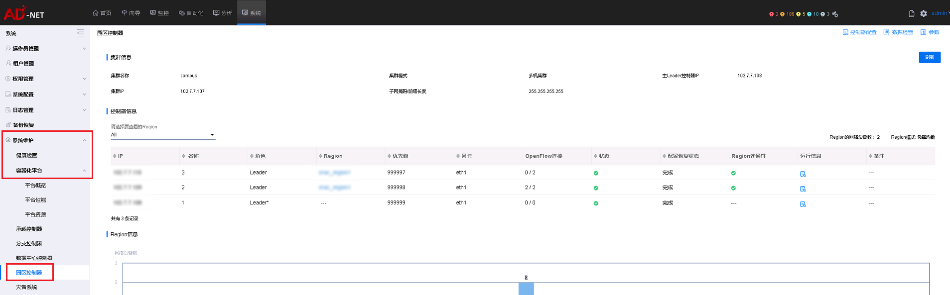The width and height of the screenshot is (950, 295).
Task: Sort table by 配置恢复状态 column
Action: (664, 156)
